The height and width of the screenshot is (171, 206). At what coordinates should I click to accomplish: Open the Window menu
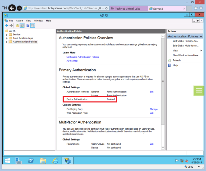[x=38, y=21]
